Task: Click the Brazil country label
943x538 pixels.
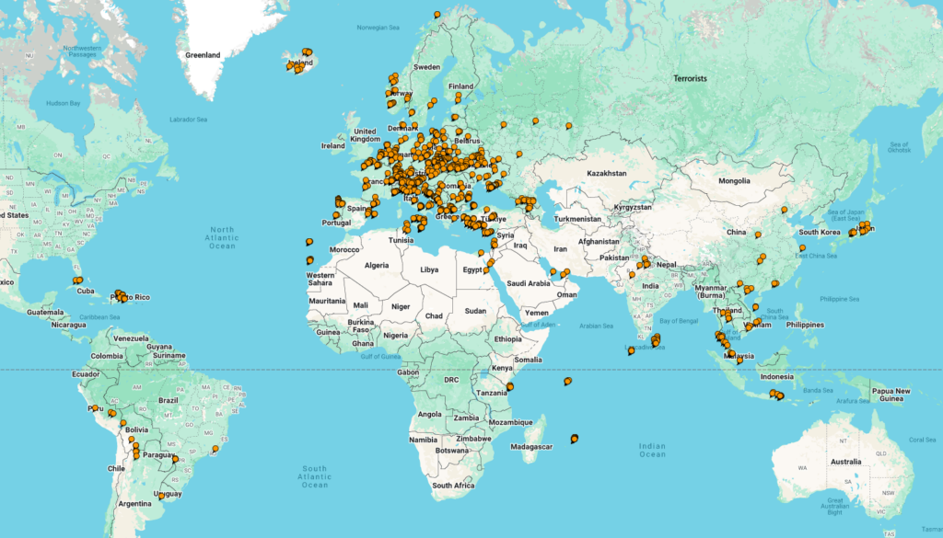Action: 168,400
